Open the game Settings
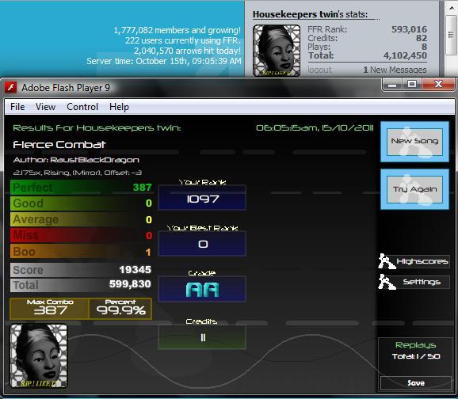The image size is (458, 399). pos(422,282)
